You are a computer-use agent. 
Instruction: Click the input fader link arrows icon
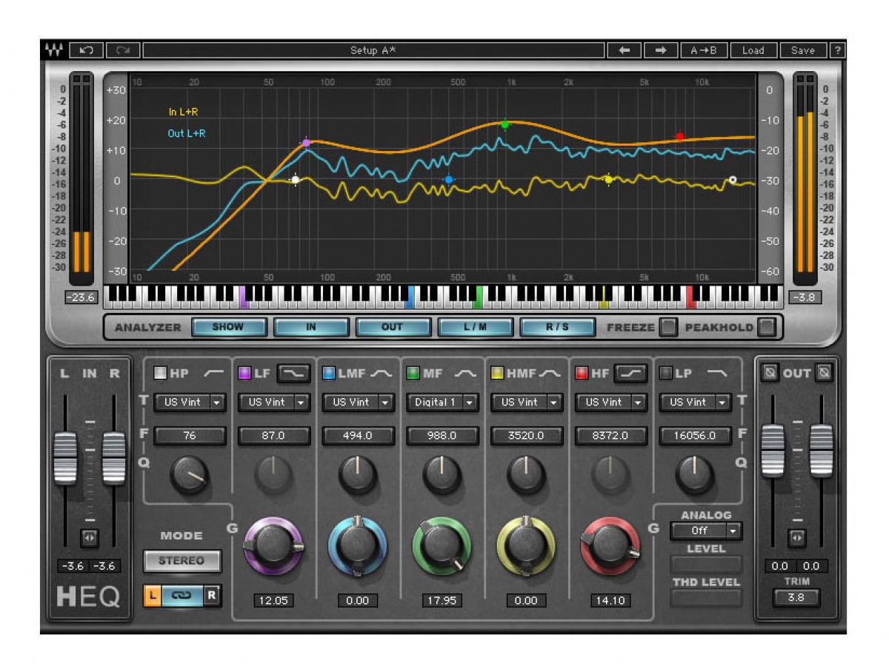[90, 538]
